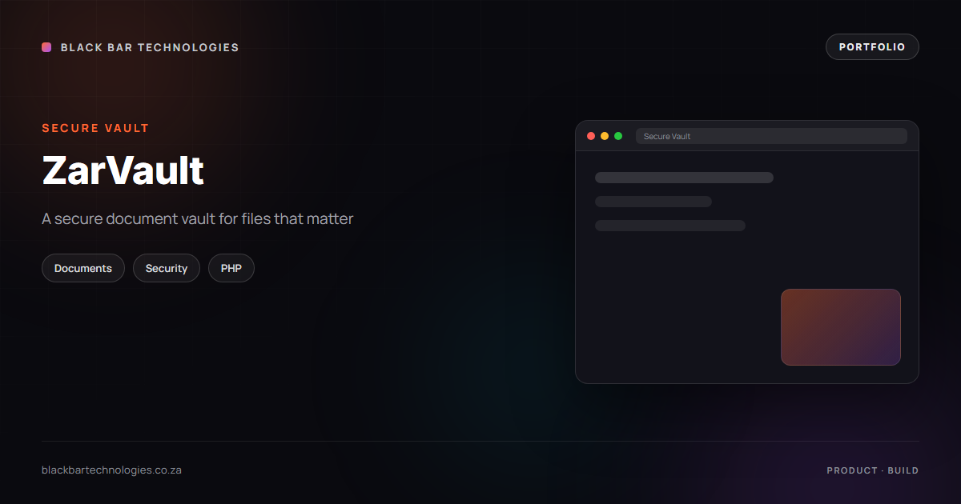Image resolution: width=961 pixels, height=504 pixels.
Task: Click the green maximize dot in mock window
Action: 618,136
